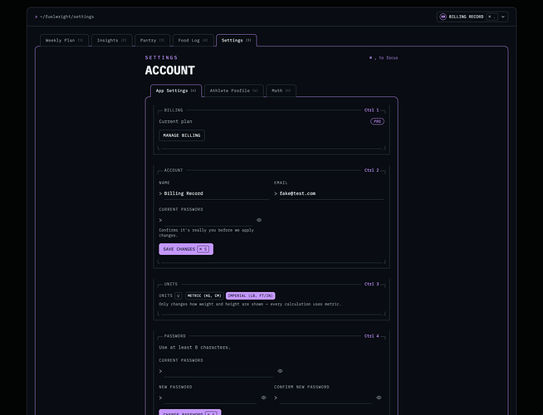Screen dimensions: 543x415
Task: Toggle visibility of password section's Current Password
Action: pos(280,371)
